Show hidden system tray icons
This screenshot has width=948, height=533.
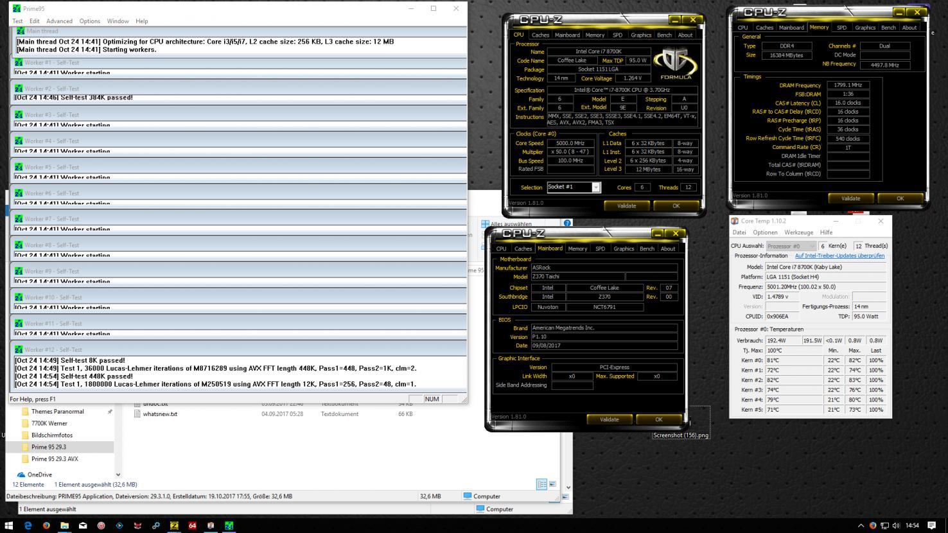(x=861, y=525)
